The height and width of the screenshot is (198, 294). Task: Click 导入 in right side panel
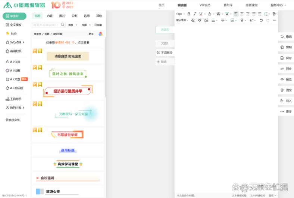click(x=286, y=101)
